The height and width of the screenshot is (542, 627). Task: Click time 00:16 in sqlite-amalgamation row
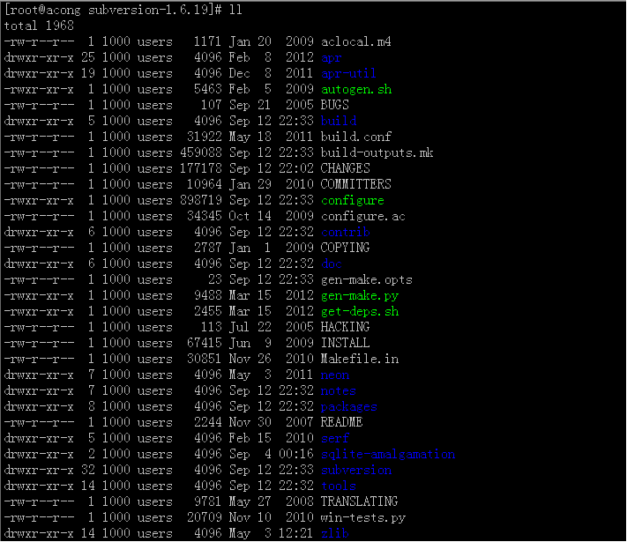296,454
